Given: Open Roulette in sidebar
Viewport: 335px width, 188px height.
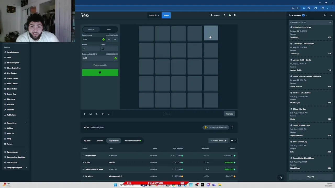Looking at the screenshot, I should (10, 110).
